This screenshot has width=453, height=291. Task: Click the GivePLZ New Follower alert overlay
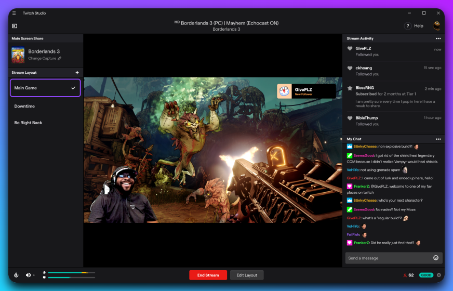coord(306,91)
